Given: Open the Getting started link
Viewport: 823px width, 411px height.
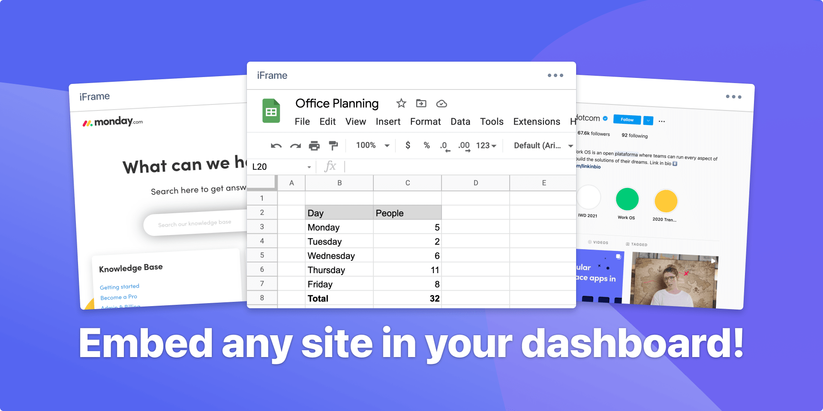Looking at the screenshot, I should (x=120, y=287).
